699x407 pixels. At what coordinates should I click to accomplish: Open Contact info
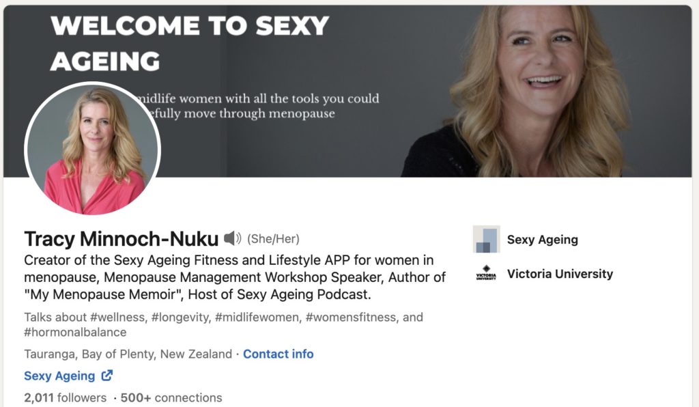(278, 354)
